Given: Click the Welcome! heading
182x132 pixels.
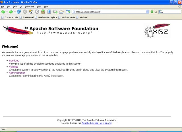Looking at the screenshot, I should (10, 46).
